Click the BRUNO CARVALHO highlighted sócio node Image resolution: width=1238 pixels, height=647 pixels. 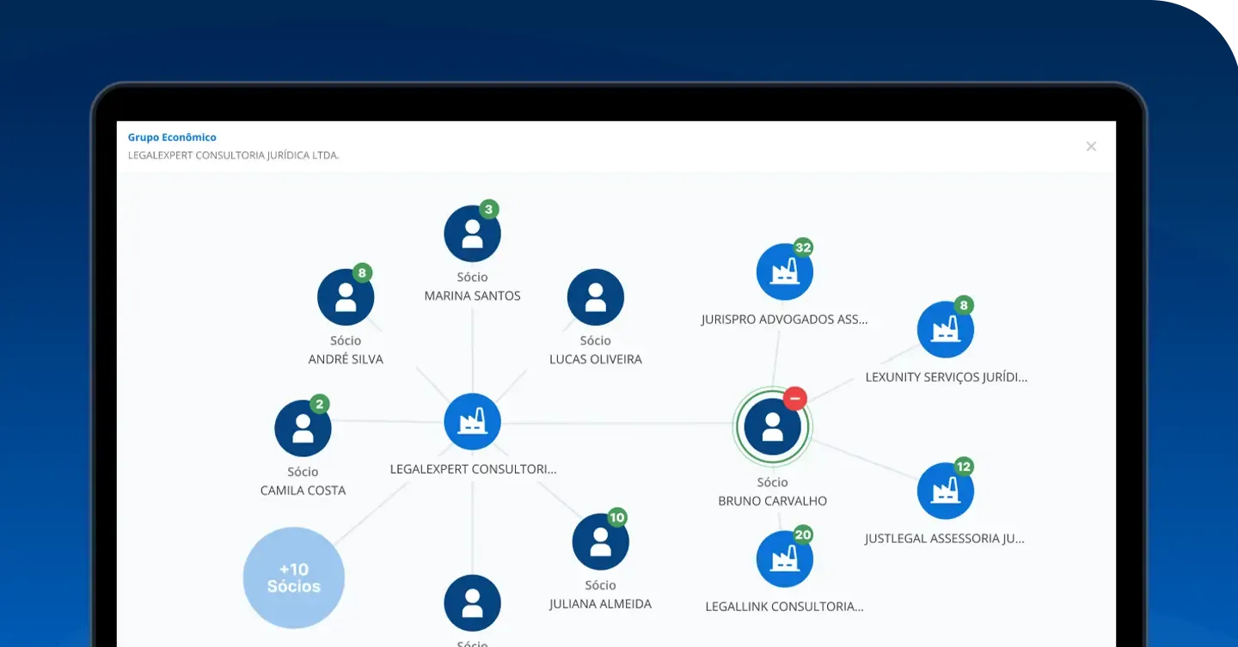pos(772,425)
